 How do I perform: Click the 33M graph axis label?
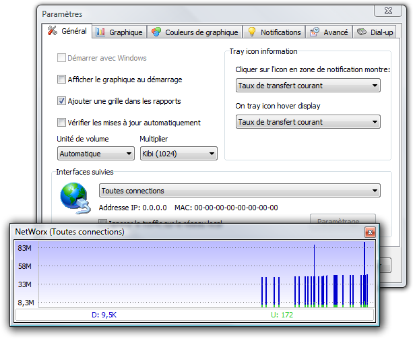pyautogui.click(x=24, y=284)
